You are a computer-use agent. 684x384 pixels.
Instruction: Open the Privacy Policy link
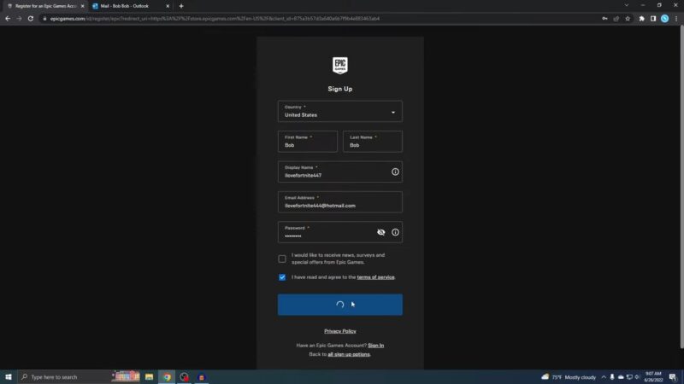click(339, 331)
